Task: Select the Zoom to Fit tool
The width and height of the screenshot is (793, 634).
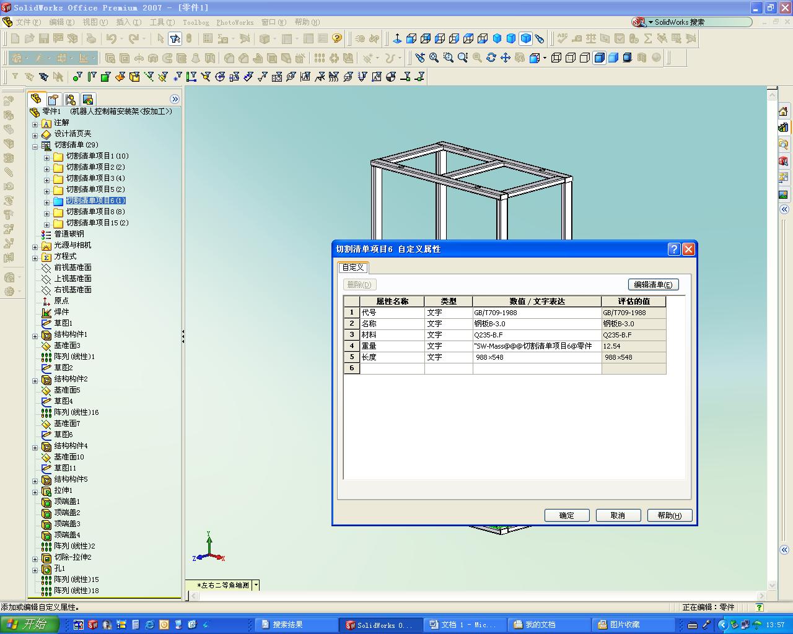Action: click(x=434, y=58)
